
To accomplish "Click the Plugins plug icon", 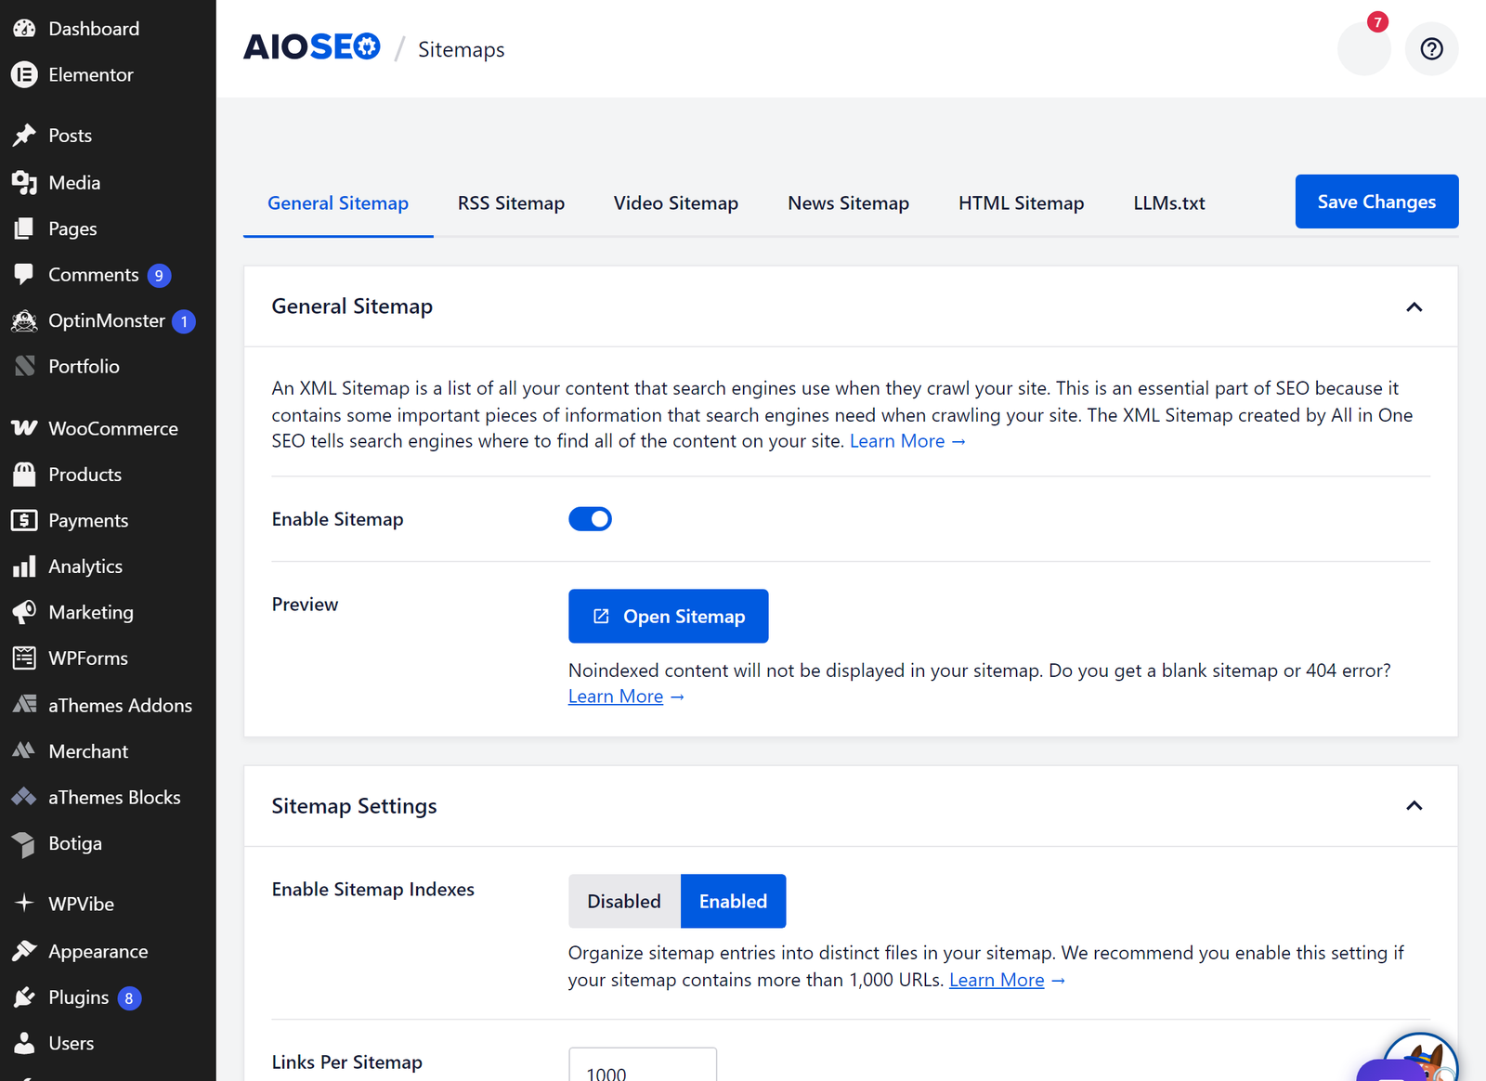I will click(x=24, y=997).
